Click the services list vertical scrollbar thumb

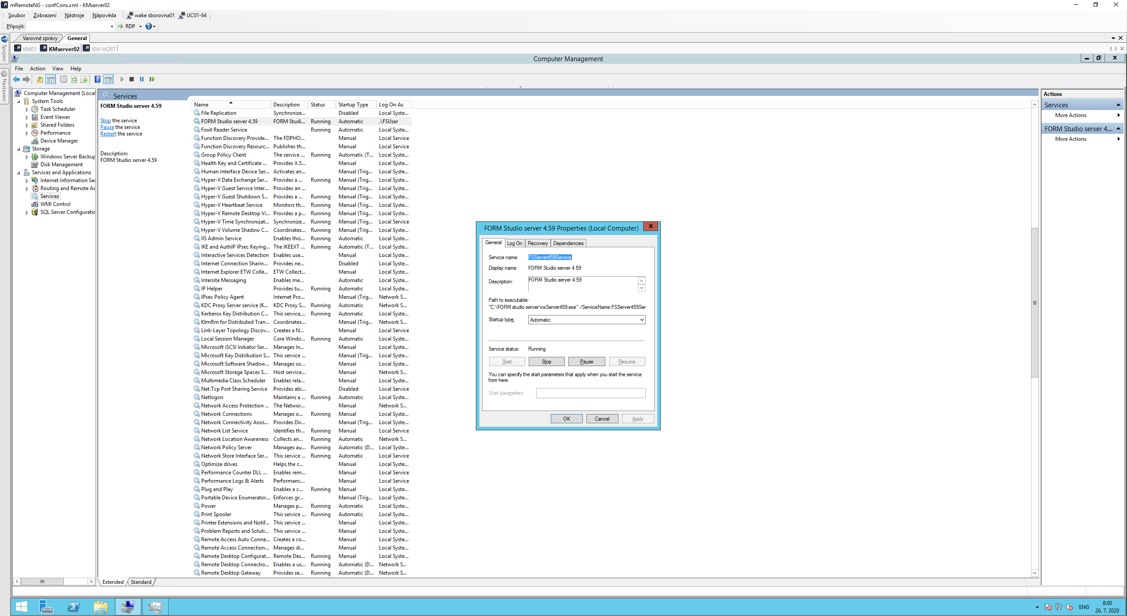tap(1035, 303)
